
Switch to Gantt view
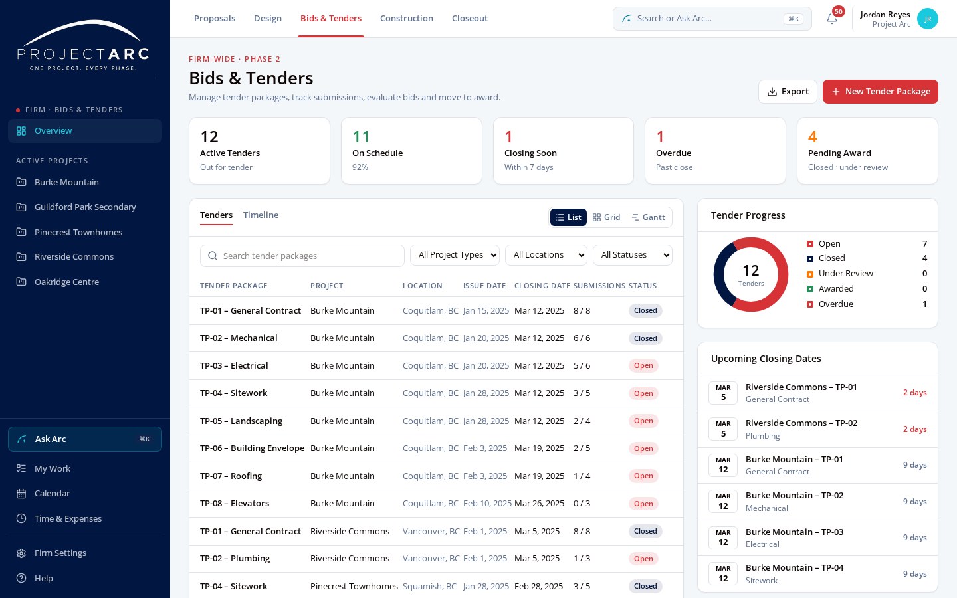[x=648, y=217]
